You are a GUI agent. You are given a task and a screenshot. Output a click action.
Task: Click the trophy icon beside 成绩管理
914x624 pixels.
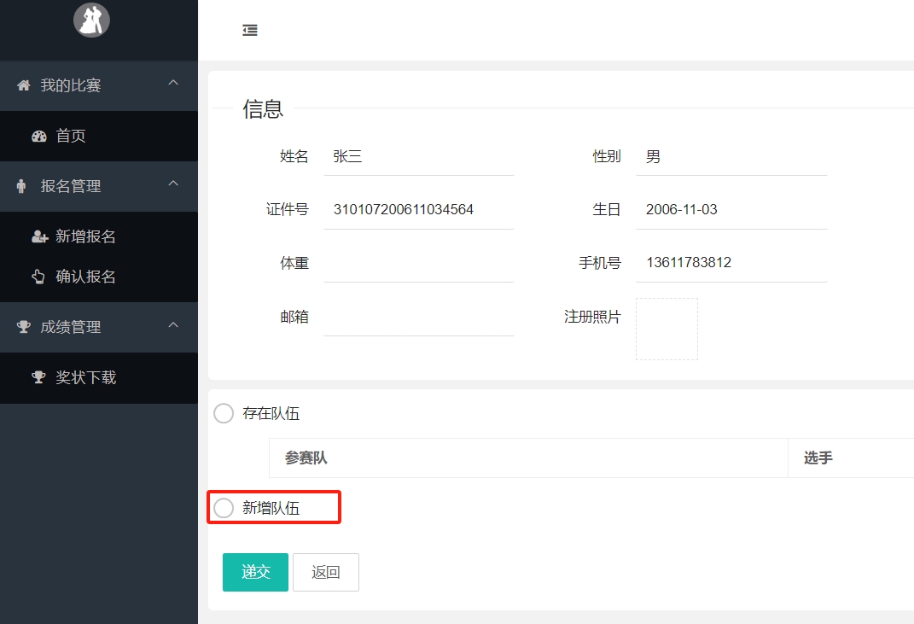[24, 327]
